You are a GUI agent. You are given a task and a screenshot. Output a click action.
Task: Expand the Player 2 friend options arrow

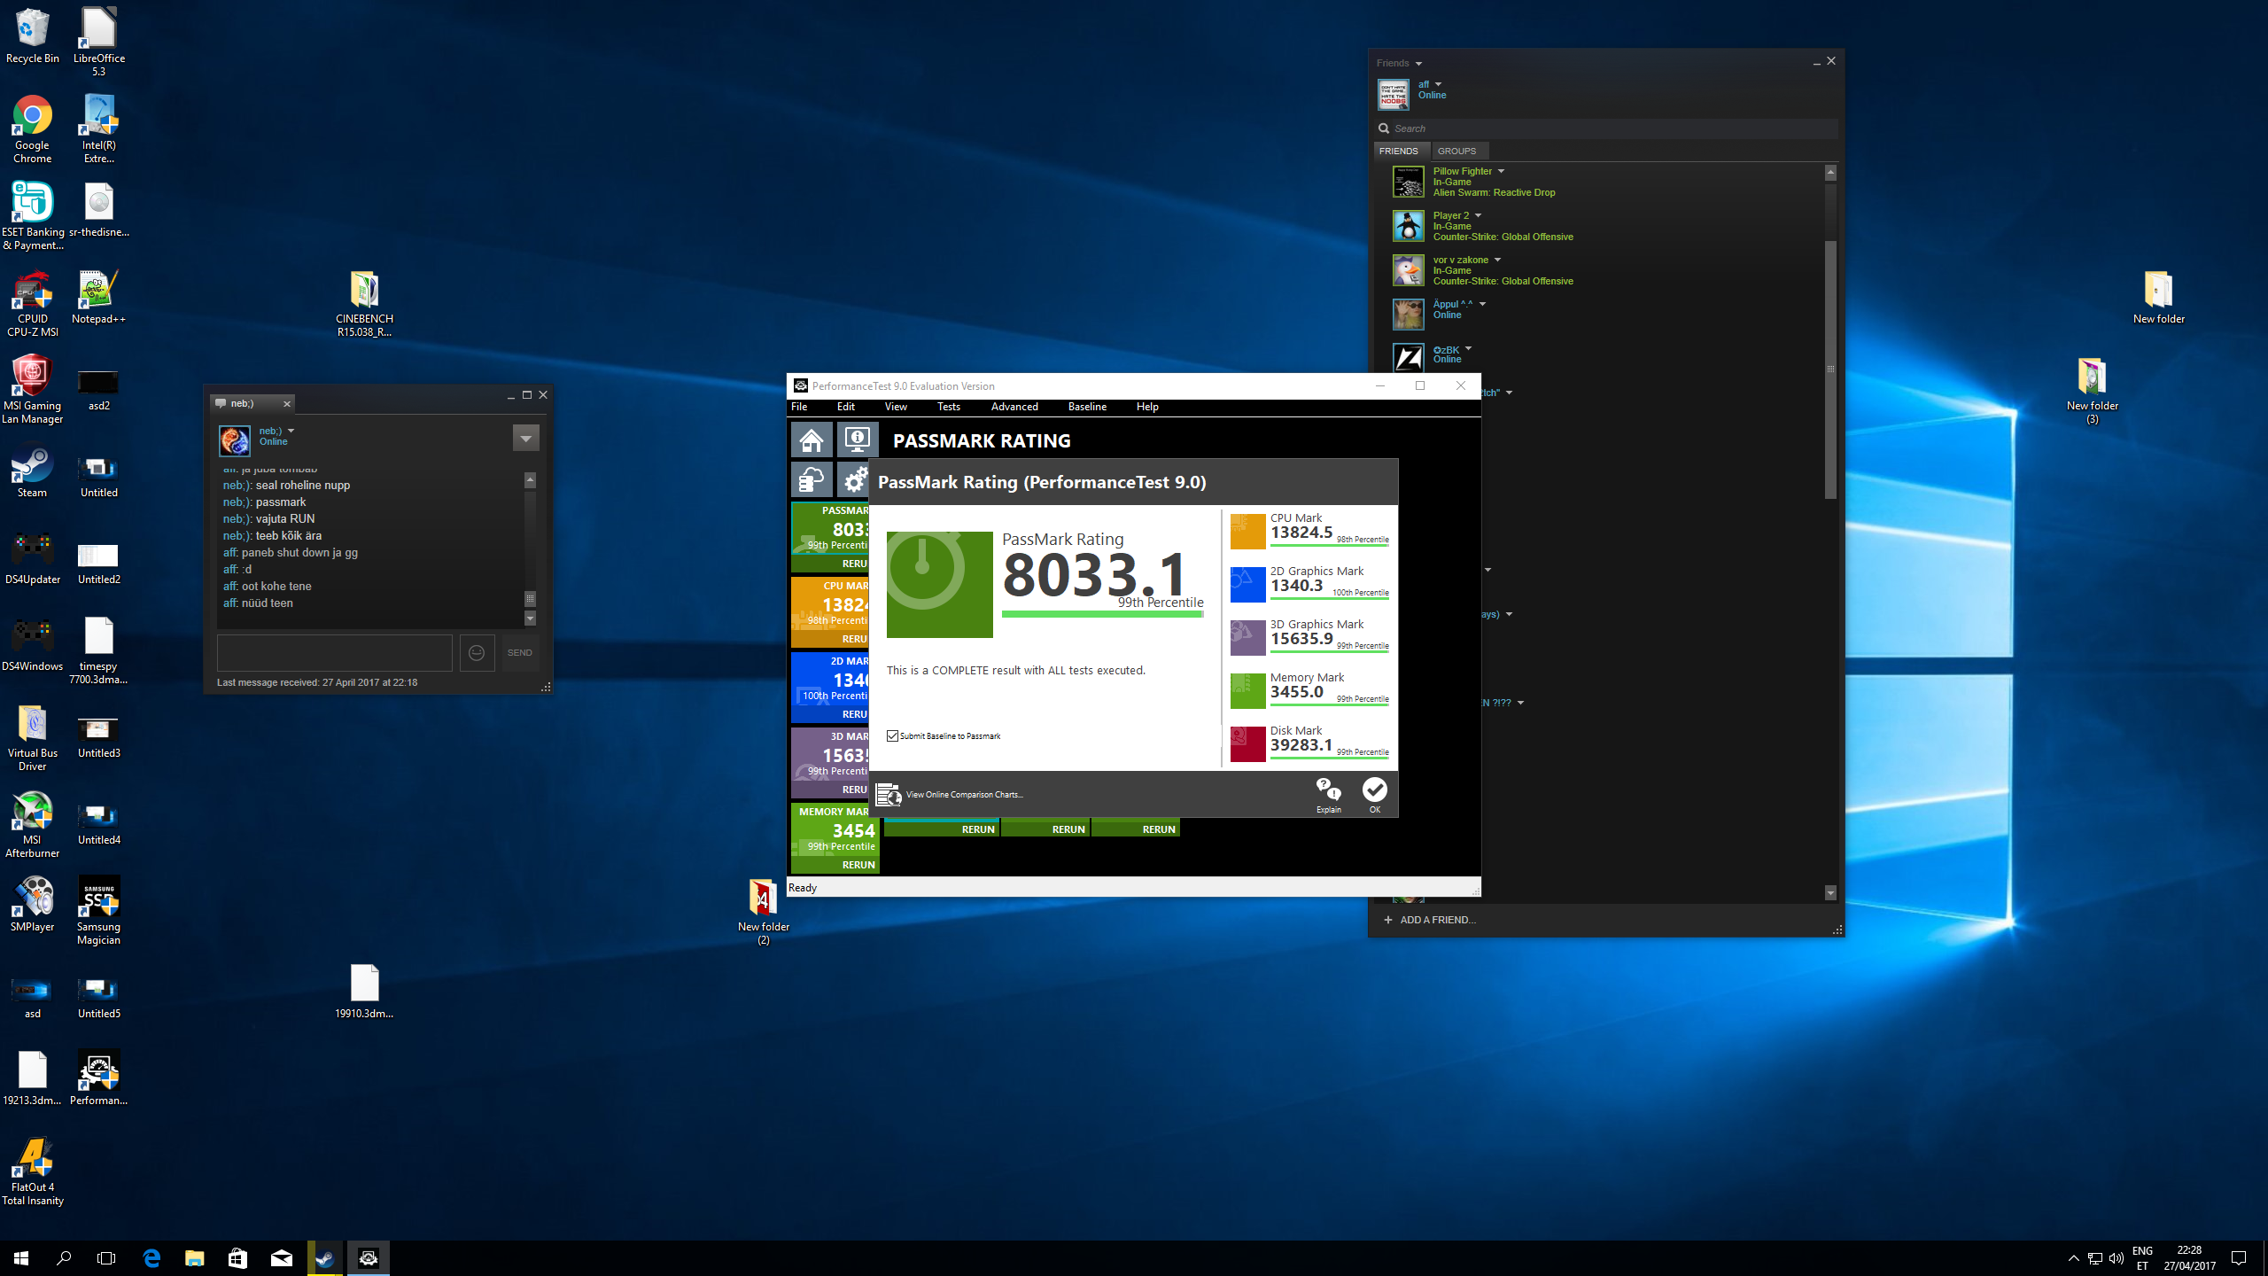1478,215
